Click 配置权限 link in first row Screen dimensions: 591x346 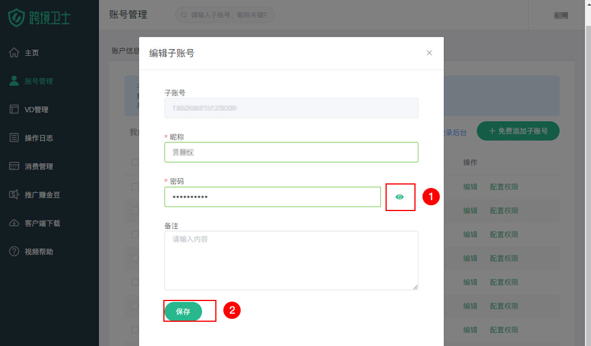(504, 187)
